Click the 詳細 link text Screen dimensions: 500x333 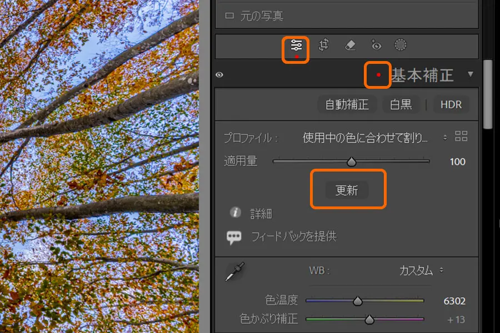pos(261,214)
